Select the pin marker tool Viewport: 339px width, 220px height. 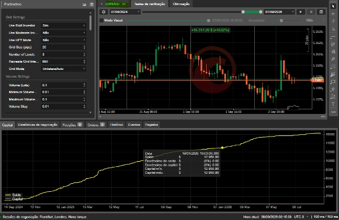pos(333,59)
